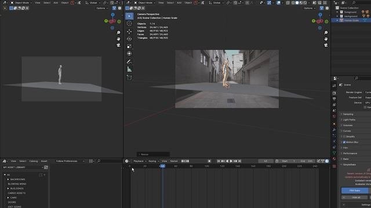Click search icon in asset browser header
Screen dimensions: 371x208
(99, 161)
